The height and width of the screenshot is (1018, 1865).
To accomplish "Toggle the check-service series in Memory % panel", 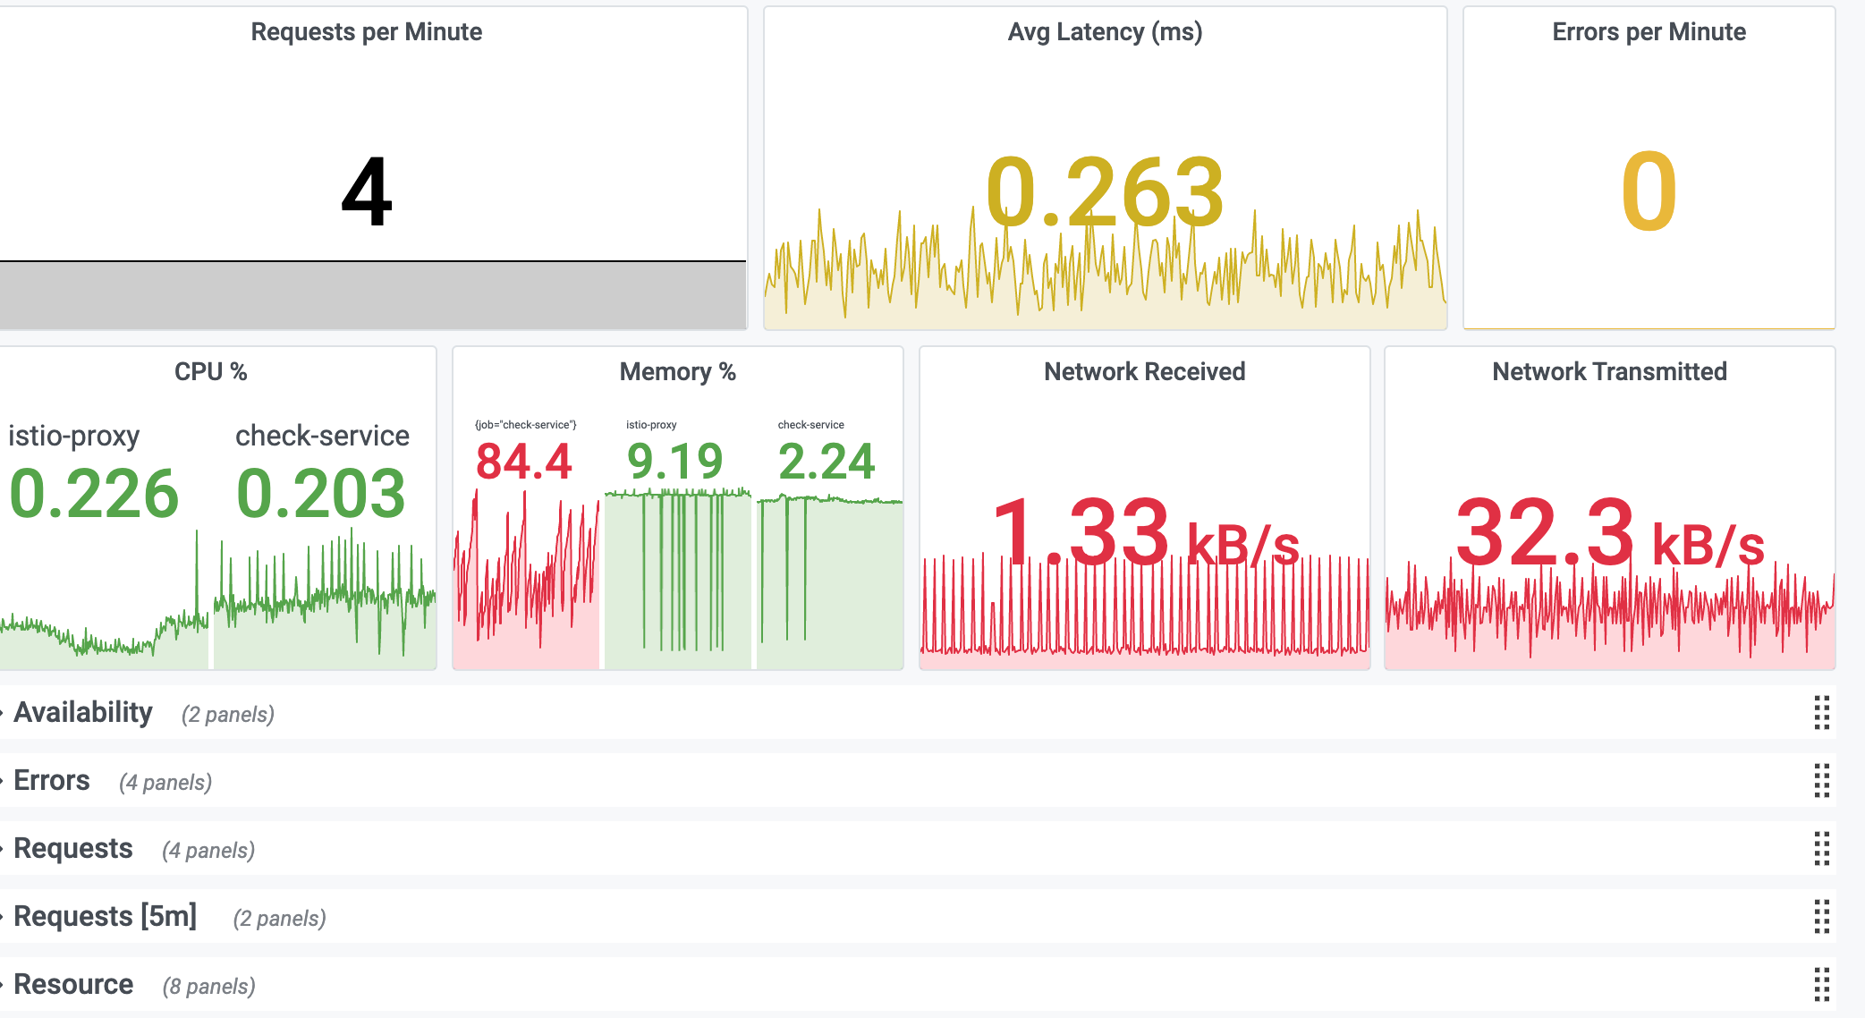I will pos(810,425).
